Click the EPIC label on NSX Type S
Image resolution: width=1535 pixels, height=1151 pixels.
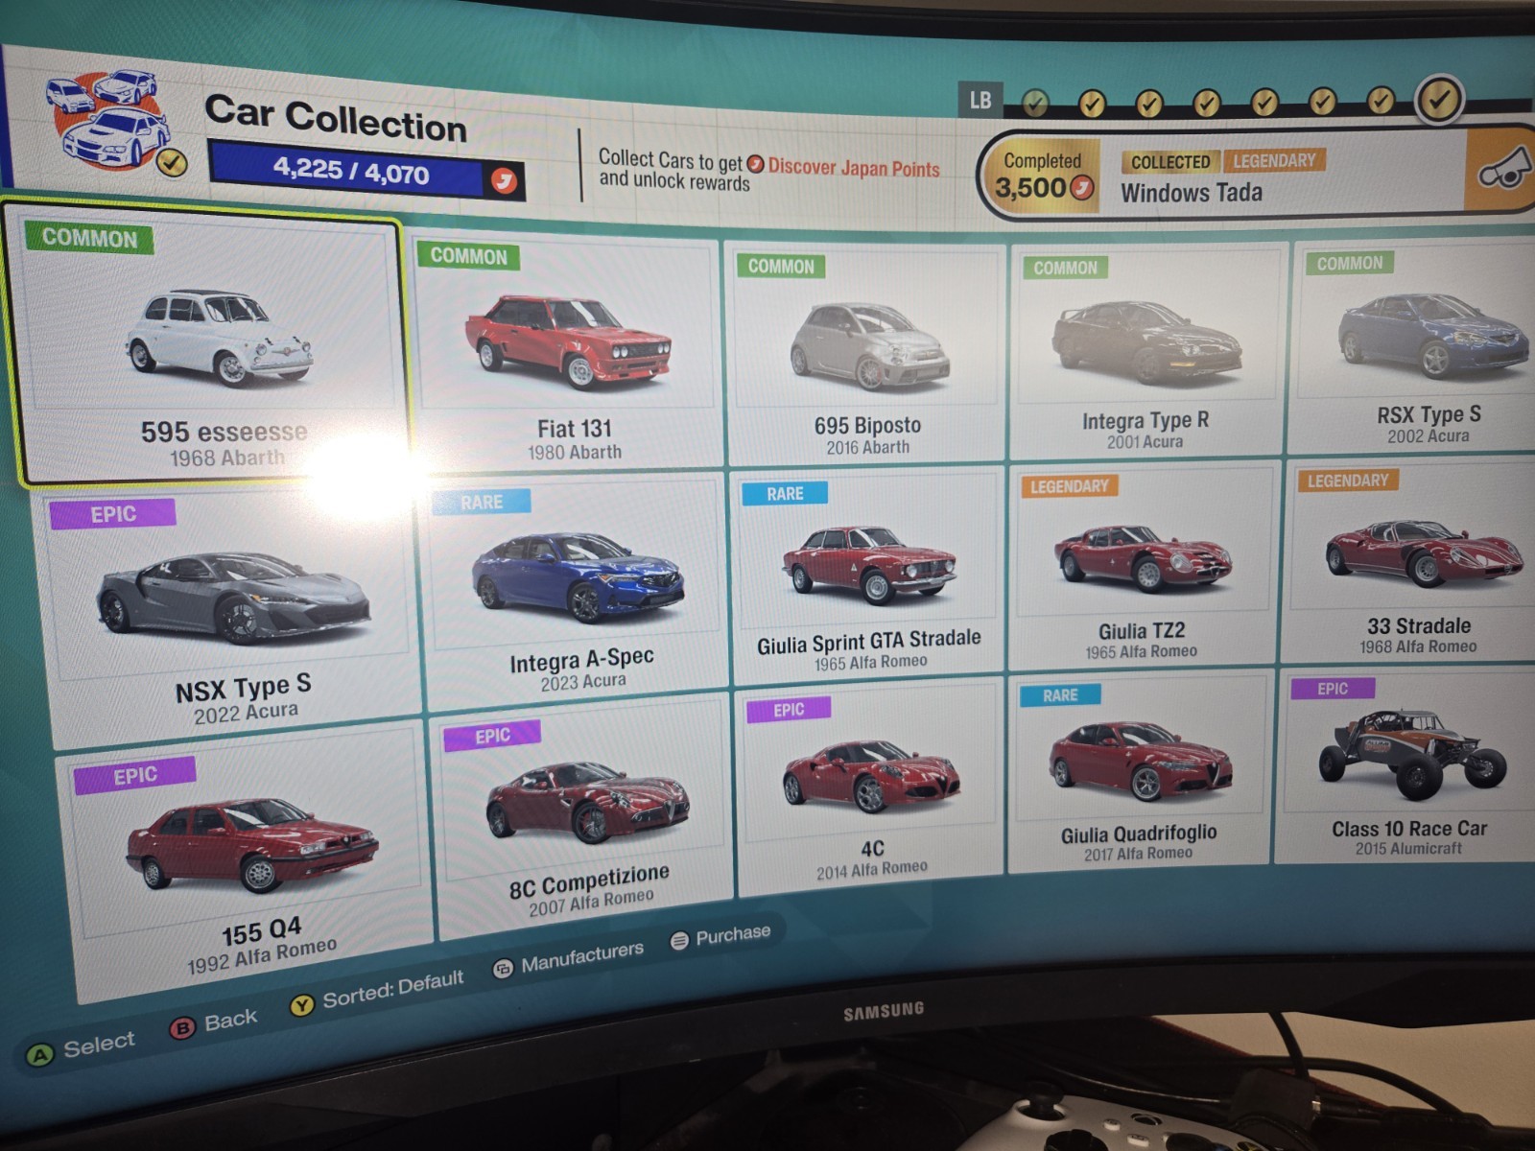point(113,514)
